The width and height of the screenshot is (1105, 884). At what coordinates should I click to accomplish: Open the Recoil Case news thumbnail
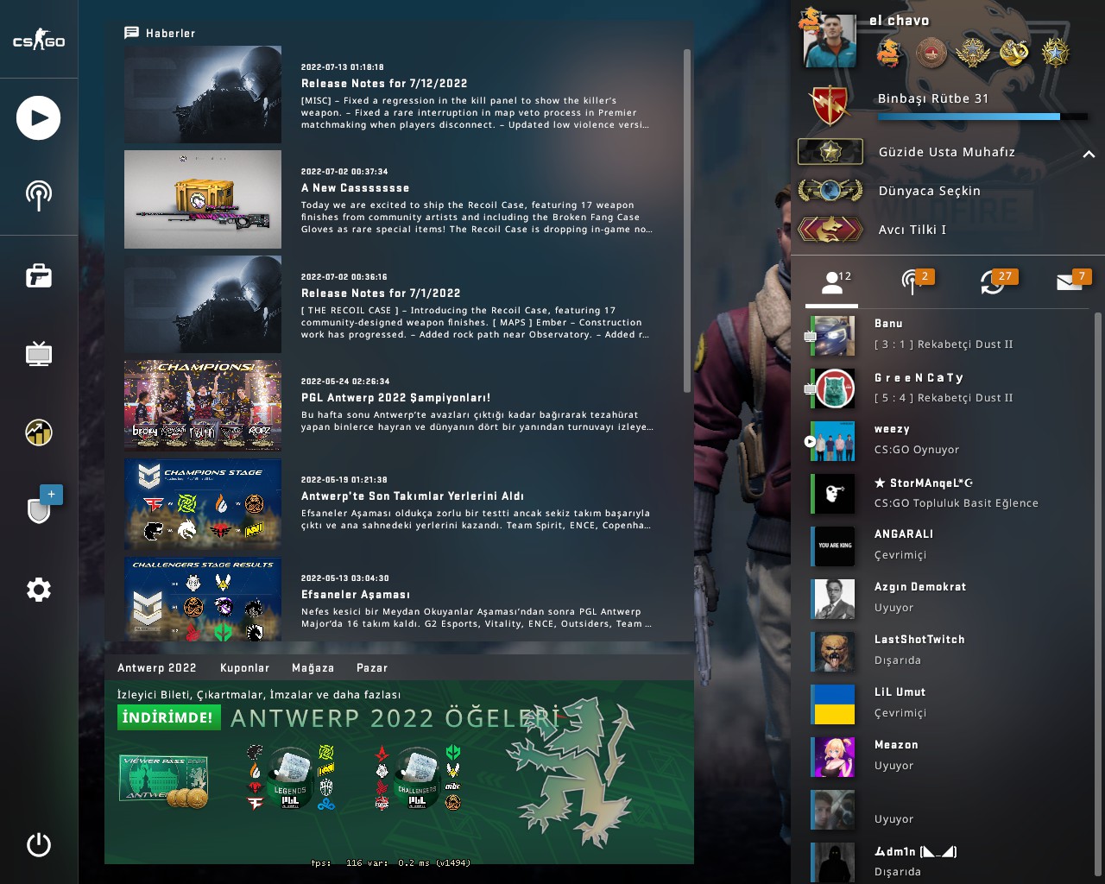[203, 199]
